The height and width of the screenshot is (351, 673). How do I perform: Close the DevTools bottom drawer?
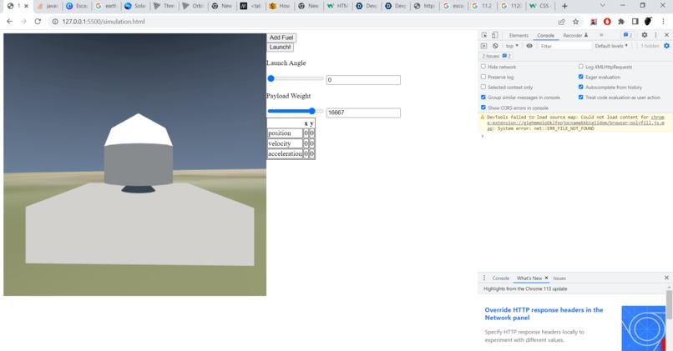(x=666, y=278)
